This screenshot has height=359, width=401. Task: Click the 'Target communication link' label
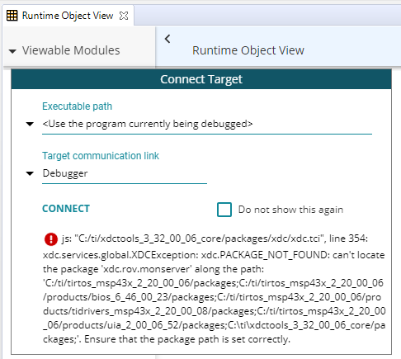coord(101,156)
